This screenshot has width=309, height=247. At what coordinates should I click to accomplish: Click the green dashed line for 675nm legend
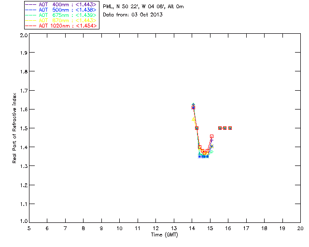click(x=31, y=15)
